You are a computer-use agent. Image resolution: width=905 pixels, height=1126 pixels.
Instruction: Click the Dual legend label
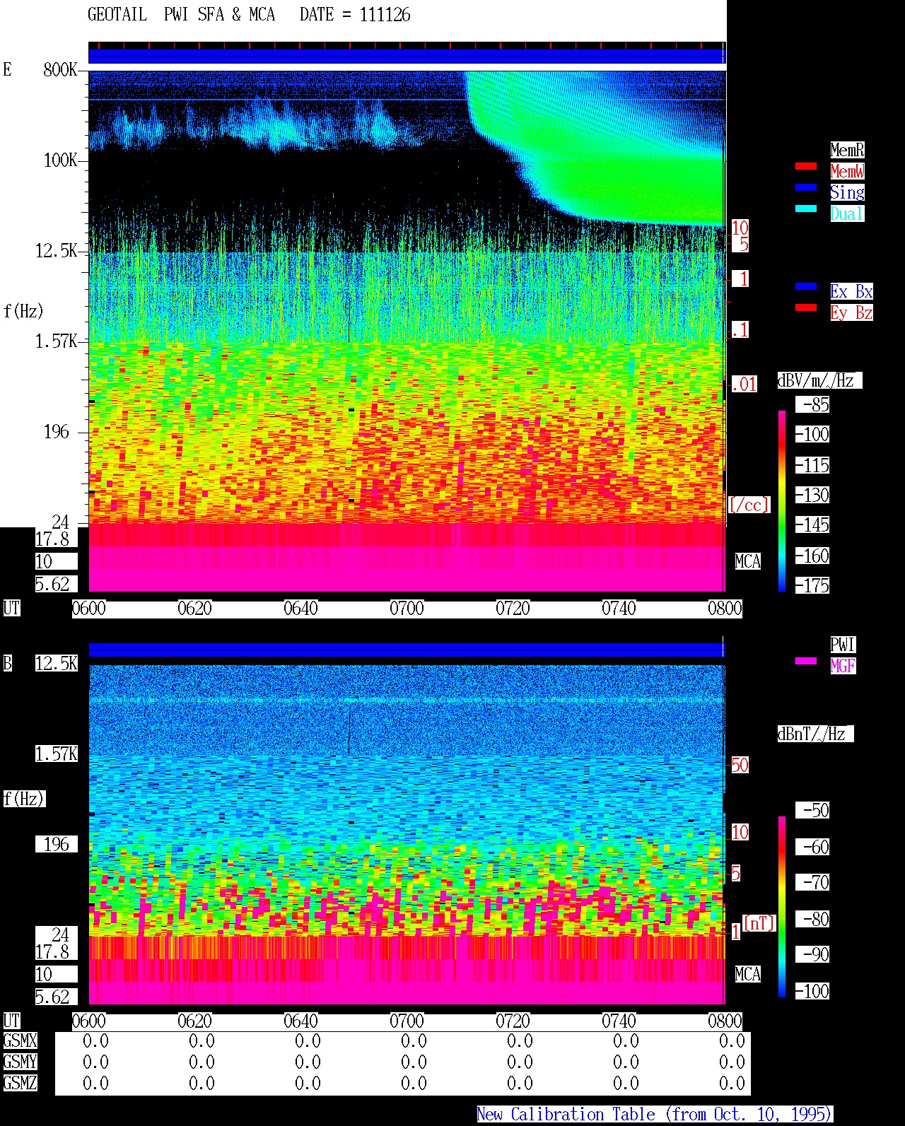click(x=847, y=213)
